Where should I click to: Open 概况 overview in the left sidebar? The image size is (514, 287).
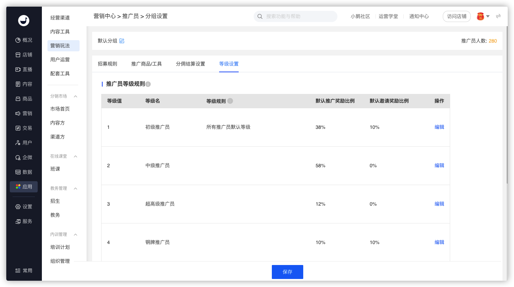pos(24,40)
